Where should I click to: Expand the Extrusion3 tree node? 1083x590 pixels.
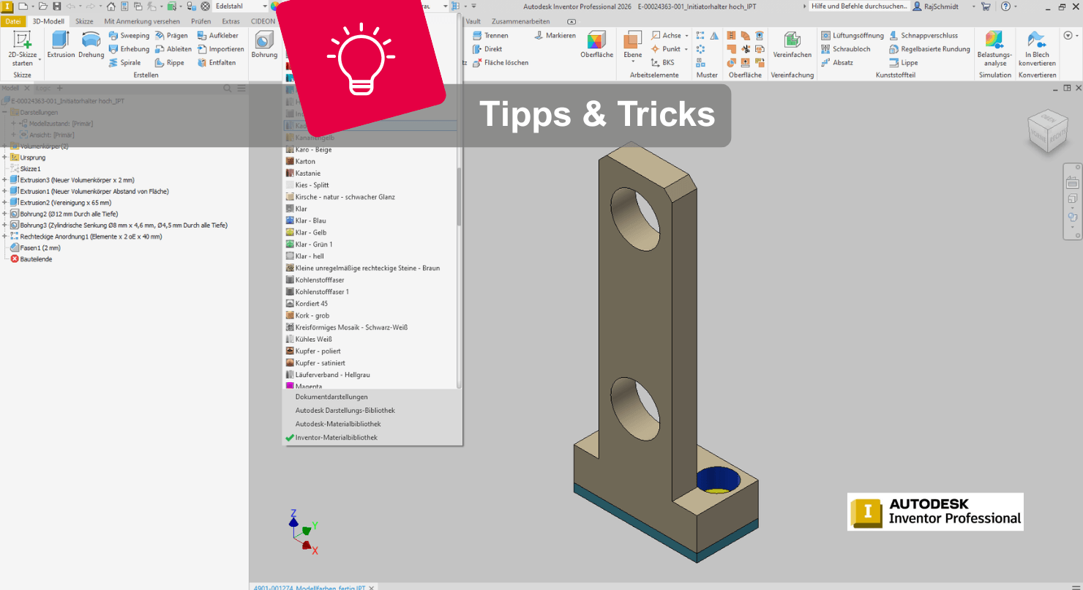(5, 180)
